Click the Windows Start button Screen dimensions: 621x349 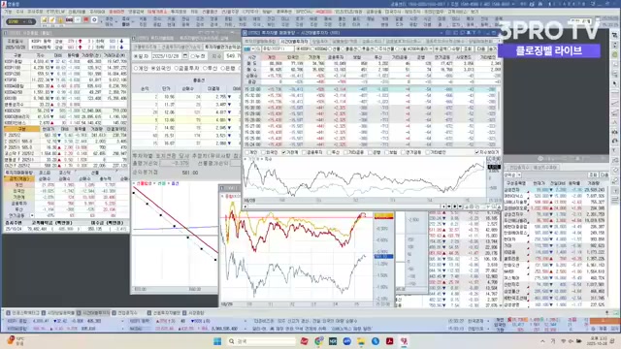[217, 341]
